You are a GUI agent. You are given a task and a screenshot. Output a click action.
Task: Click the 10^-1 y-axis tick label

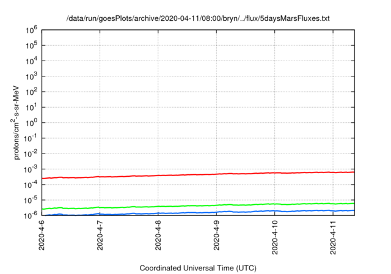coord(31,138)
